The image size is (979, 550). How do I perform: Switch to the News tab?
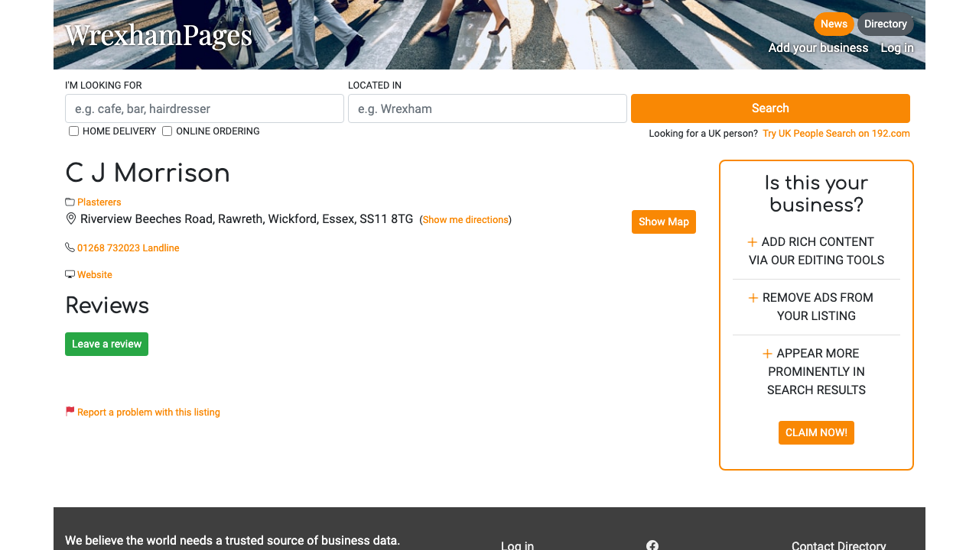(834, 24)
